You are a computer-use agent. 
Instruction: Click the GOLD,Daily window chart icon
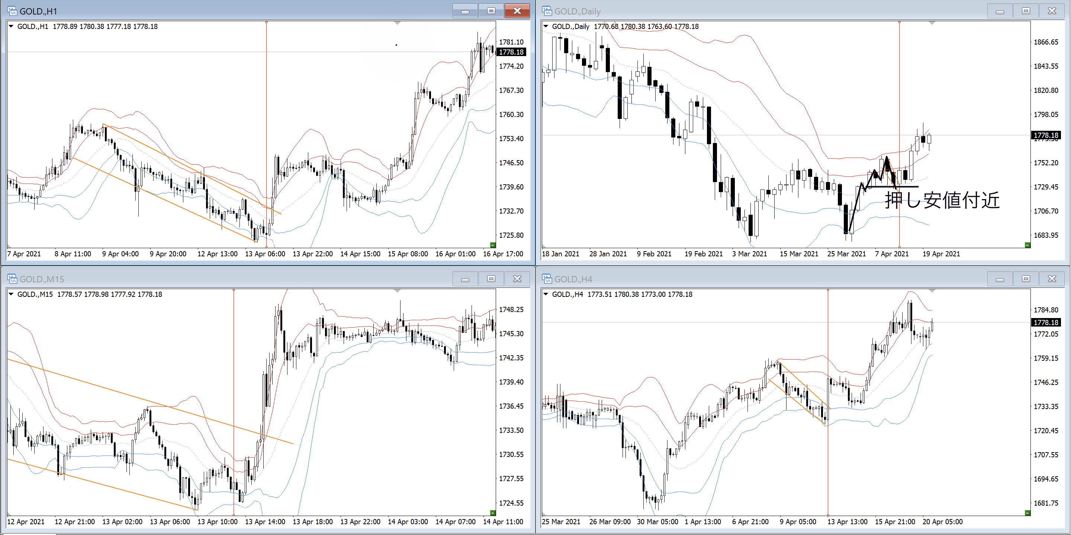(547, 11)
